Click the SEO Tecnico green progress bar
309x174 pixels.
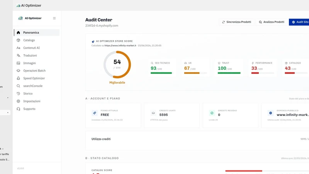161,73
